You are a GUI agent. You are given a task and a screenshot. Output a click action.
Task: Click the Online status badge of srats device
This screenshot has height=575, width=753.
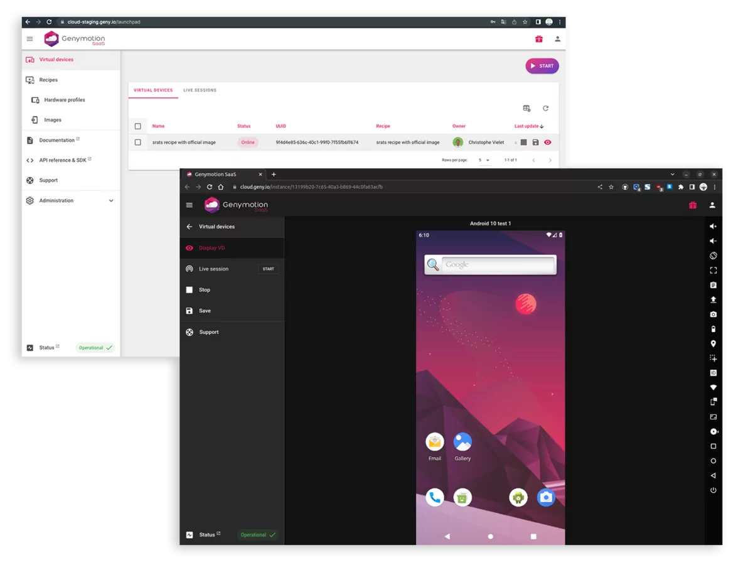[x=248, y=142]
